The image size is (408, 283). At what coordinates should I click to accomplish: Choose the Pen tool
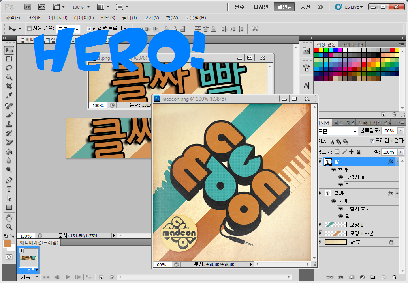coord(9,180)
